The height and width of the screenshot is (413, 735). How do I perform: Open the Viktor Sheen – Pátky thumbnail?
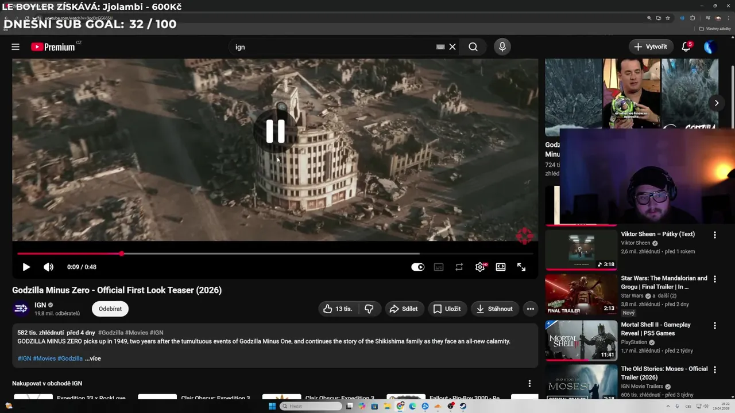(581, 250)
